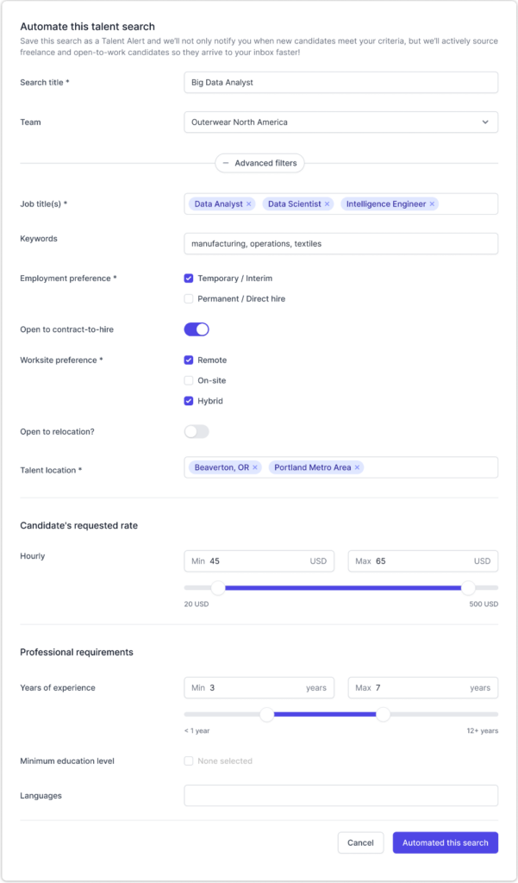The image size is (518, 883).
Task: Click the Min hourly rate input
Action: pyautogui.click(x=259, y=560)
